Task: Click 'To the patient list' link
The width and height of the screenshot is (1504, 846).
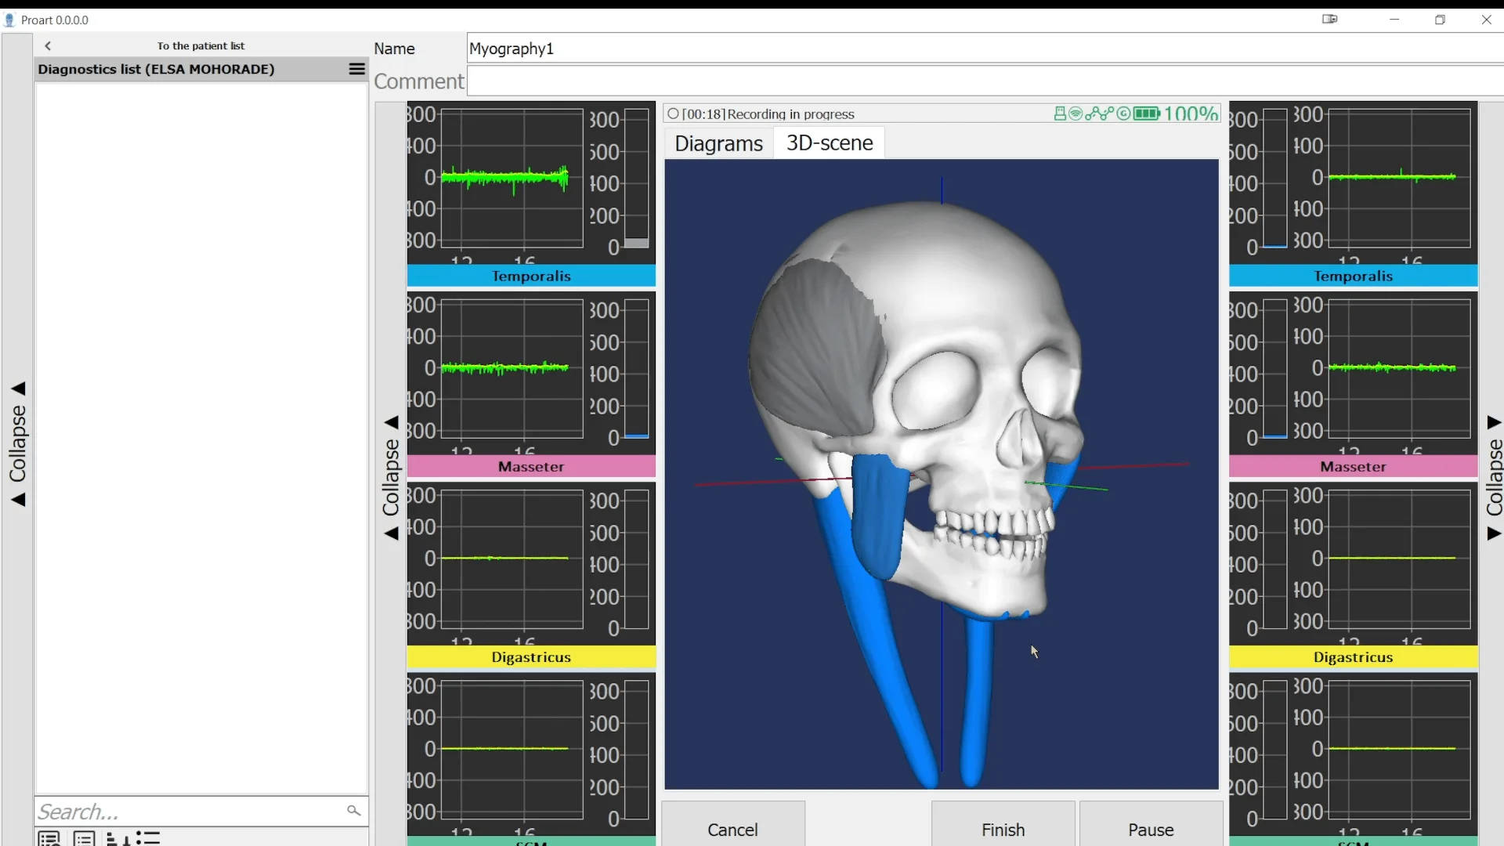Action: tap(201, 45)
